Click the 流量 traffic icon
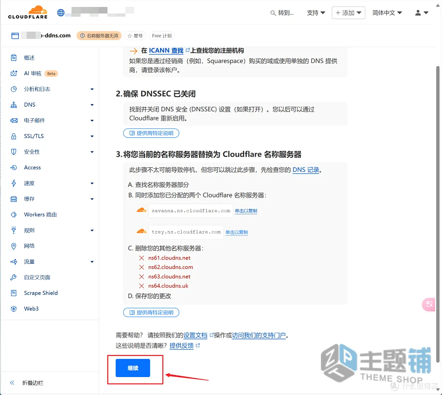442x395 pixels. click(x=14, y=262)
